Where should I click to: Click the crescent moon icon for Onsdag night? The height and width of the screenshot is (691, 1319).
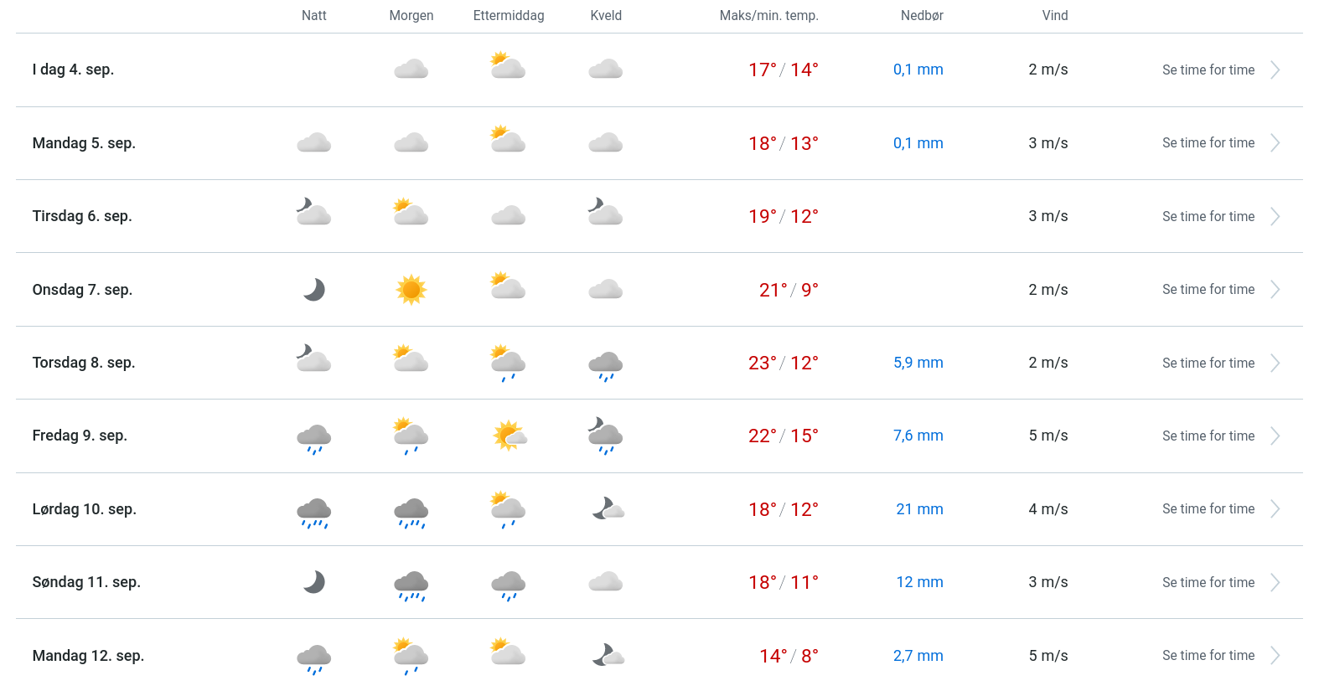(314, 290)
